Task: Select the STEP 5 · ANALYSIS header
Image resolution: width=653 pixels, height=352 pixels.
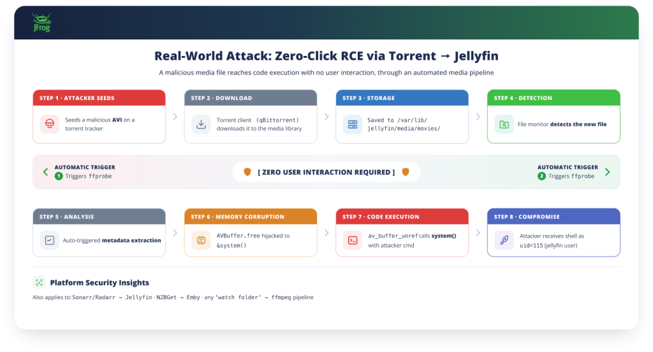Action: (99, 216)
